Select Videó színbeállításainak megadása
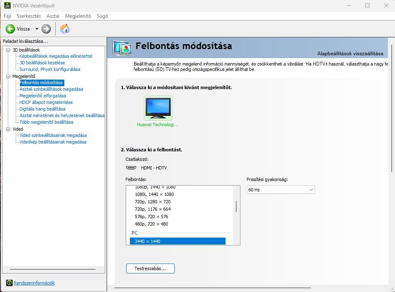 (x=53, y=135)
